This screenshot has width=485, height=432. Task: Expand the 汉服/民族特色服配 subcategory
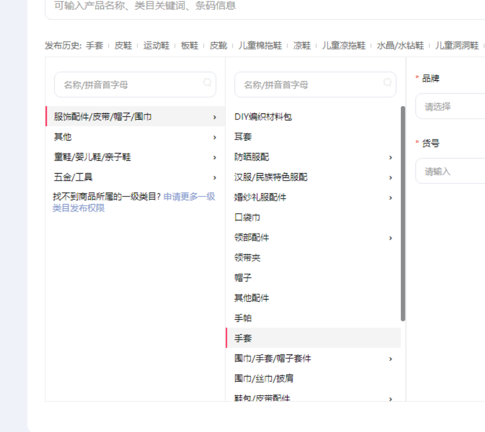coord(390,177)
